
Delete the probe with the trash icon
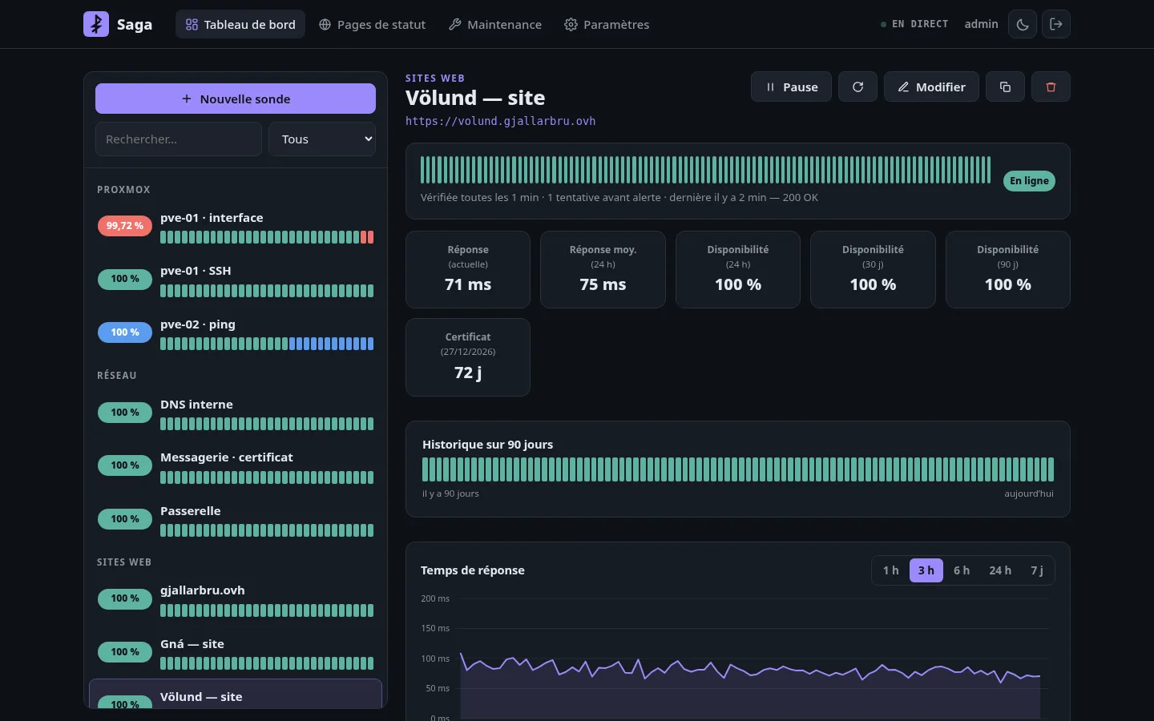click(x=1051, y=87)
